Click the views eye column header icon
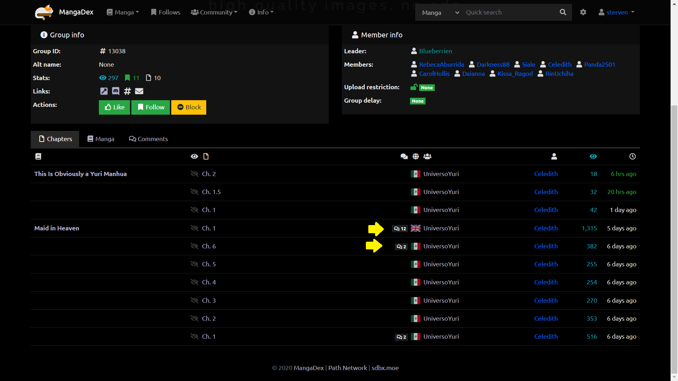The height and width of the screenshot is (381, 678). (x=593, y=156)
